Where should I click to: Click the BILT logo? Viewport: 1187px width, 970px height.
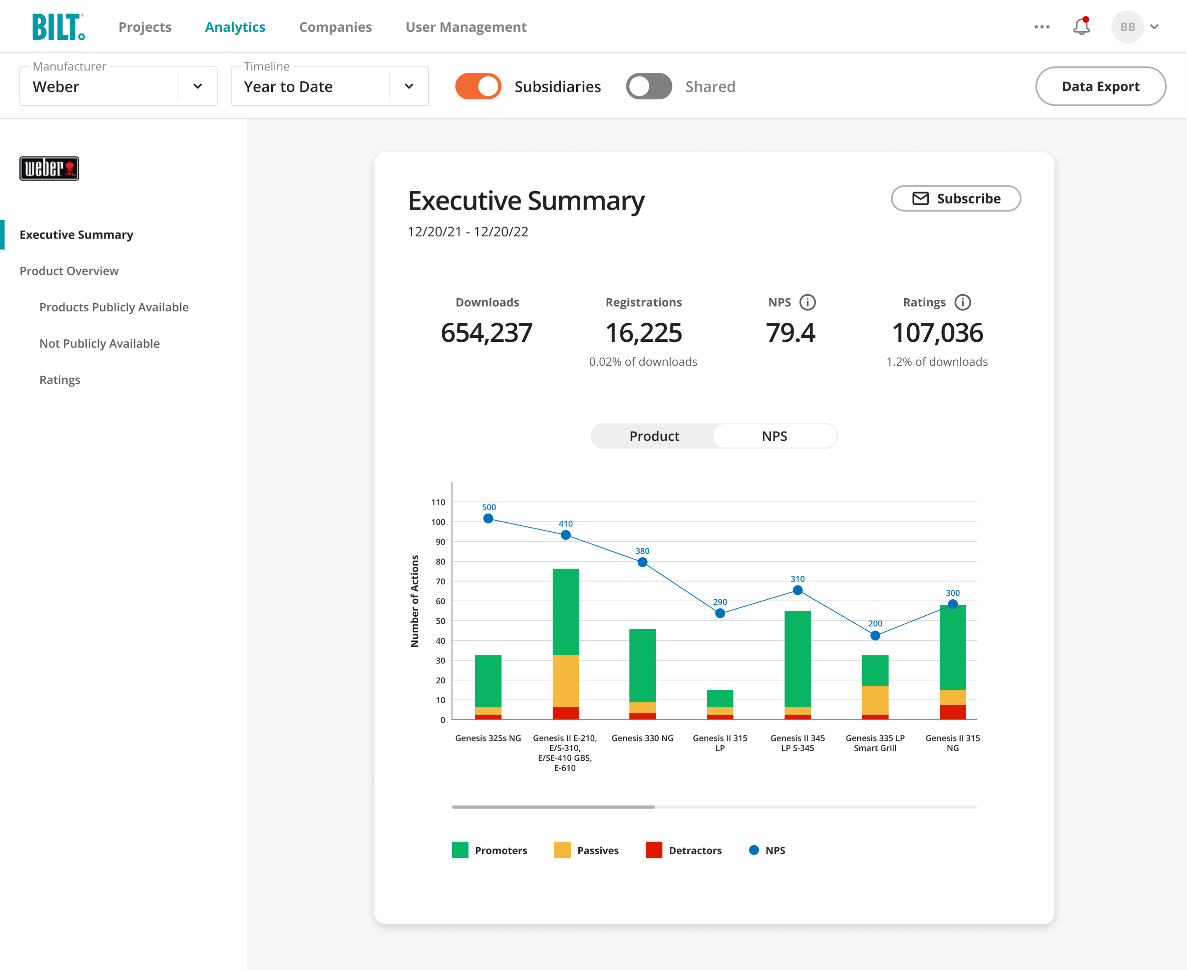click(58, 27)
